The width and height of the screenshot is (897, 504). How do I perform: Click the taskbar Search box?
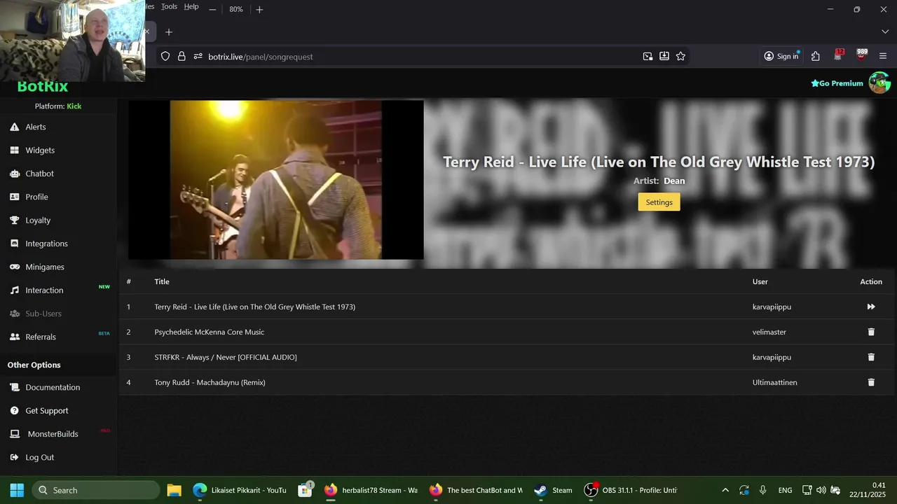[96, 490]
